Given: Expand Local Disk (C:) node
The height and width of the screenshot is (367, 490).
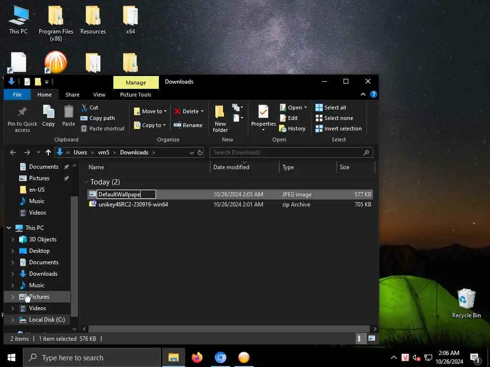Looking at the screenshot, I should pos(12,320).
